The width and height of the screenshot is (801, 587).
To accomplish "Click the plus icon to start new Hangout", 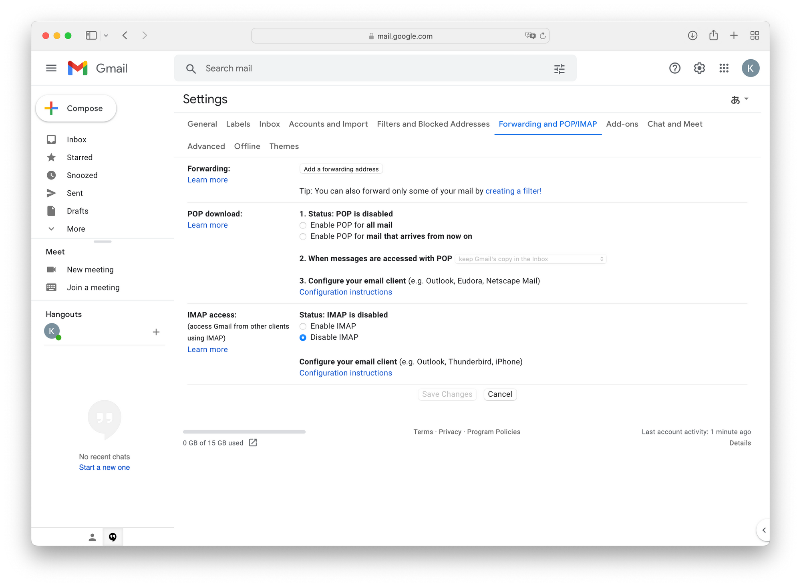I will tap(156, 332).
